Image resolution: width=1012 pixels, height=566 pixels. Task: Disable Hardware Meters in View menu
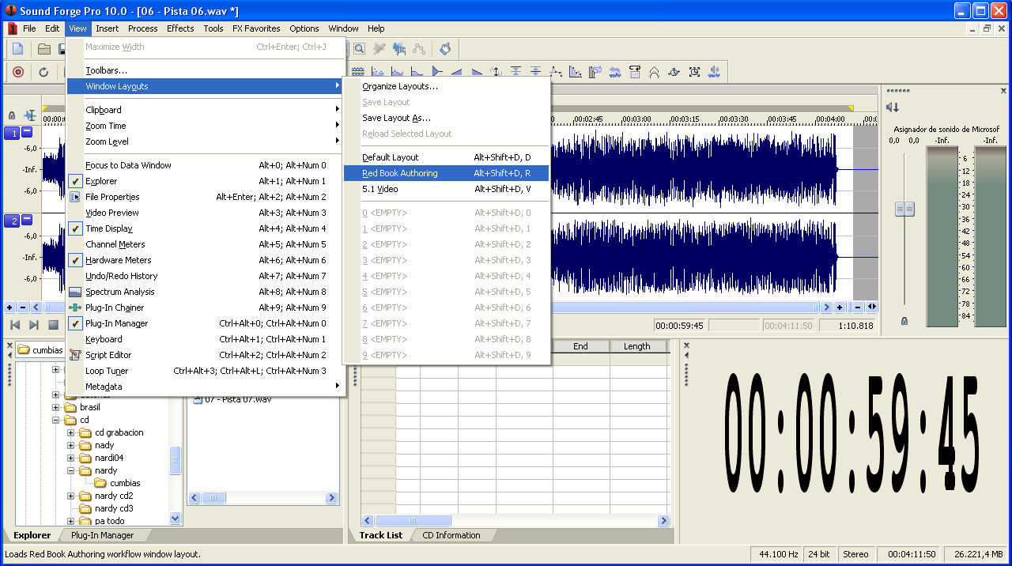[x=118, y=260]
